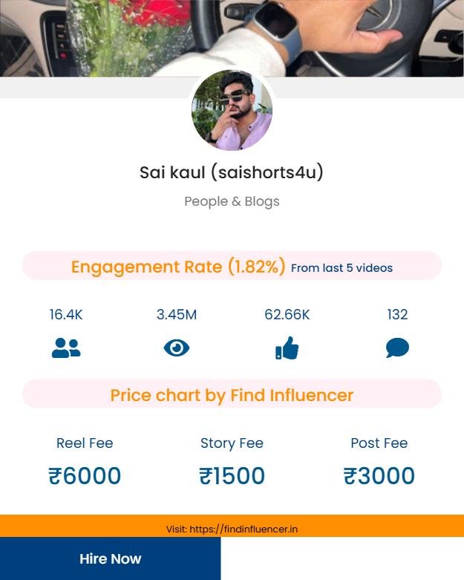Click the round profile picture
This screenshot has height=580, width=464.
(x=232, y=111)
